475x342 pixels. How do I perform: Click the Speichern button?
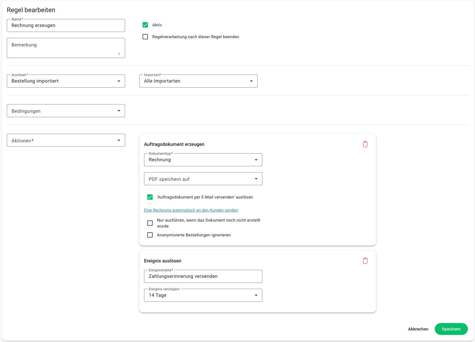click(x=451, y=329)
